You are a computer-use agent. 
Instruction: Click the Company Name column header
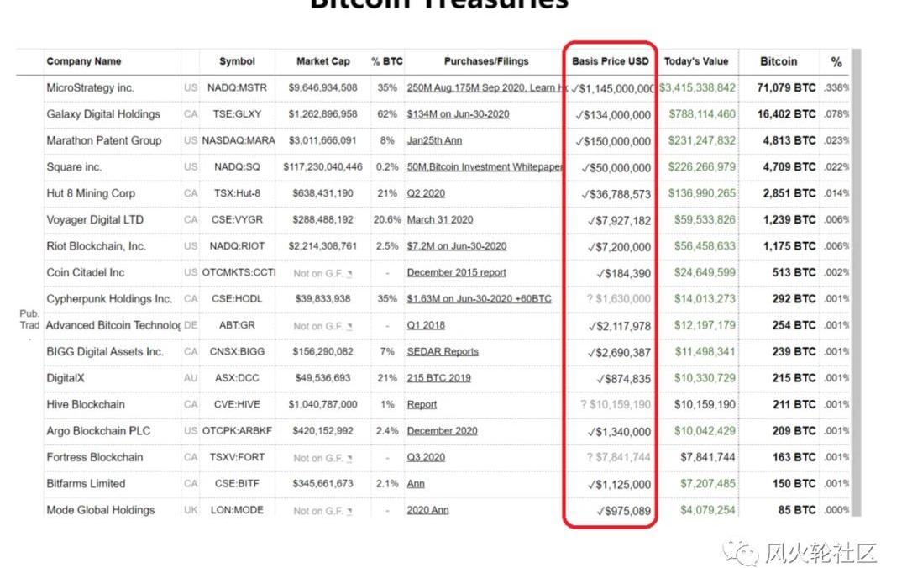(84, 61)
